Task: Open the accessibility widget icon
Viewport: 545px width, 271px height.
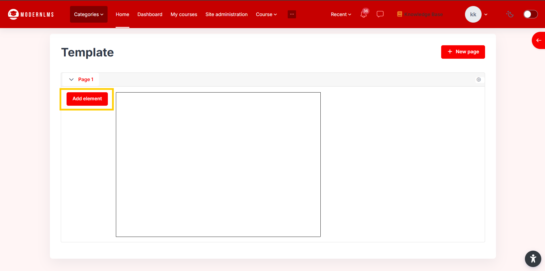Action: tap(533, 259)
